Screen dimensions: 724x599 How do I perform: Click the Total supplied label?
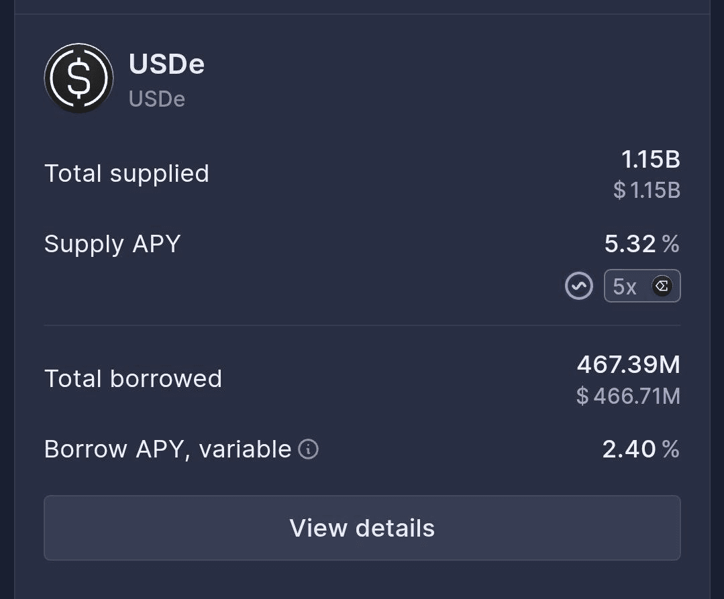coord(127,174)
